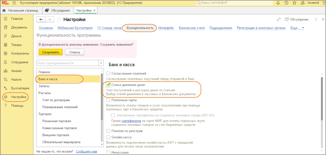Open Регистрации в налоговых органах link
The image size is (326, 155).
[x=261, y=28]
